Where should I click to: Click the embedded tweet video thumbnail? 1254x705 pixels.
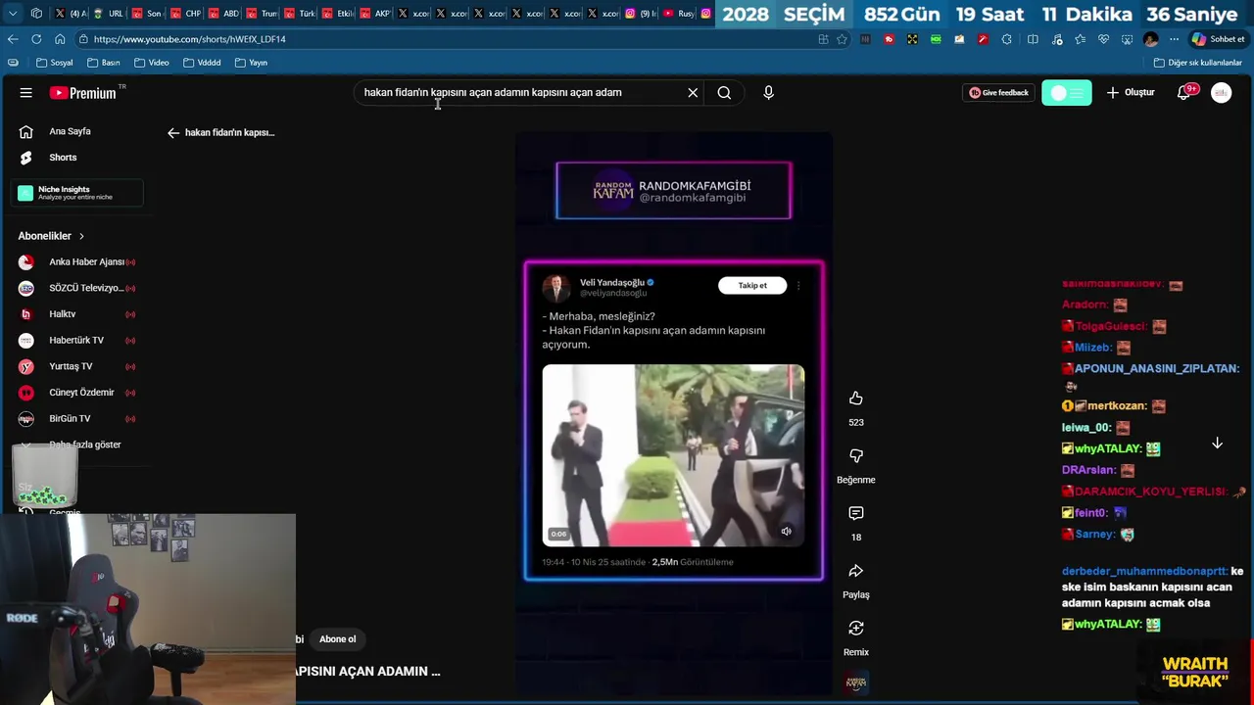[673, 455]
